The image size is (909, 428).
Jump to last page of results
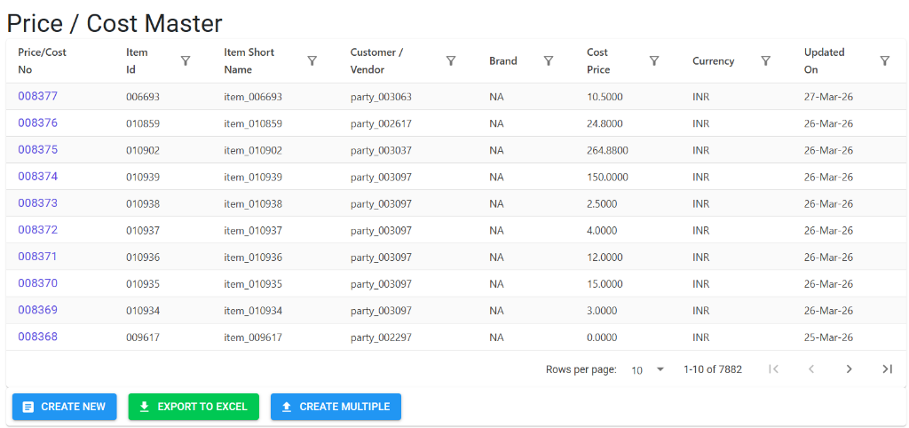pos(887,369)
